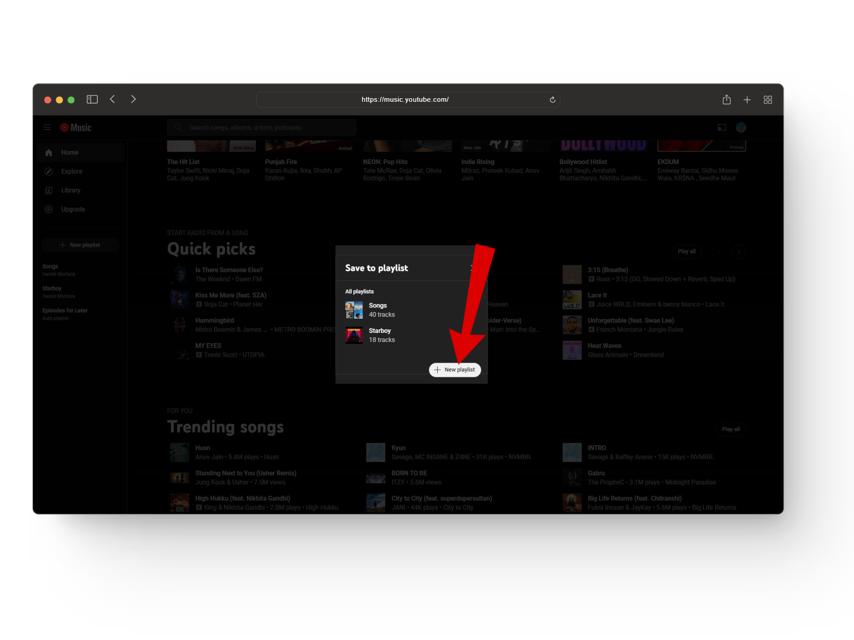854x640 pixels.
Task: Open the hamburger guide menu
Action: pos(47,128)
